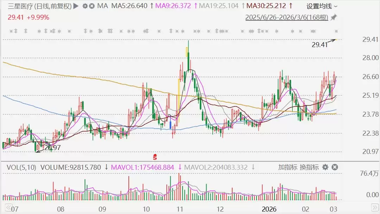The height and width of the screenshot is (214, 380).
Task: Click the red S signal marker on chart
Action: coord(154,156)
